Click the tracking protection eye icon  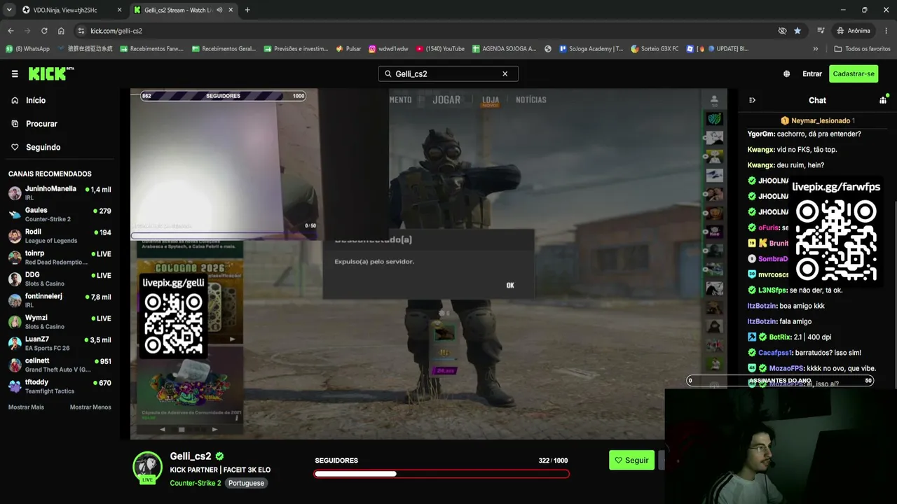click(x=782, y=31)
